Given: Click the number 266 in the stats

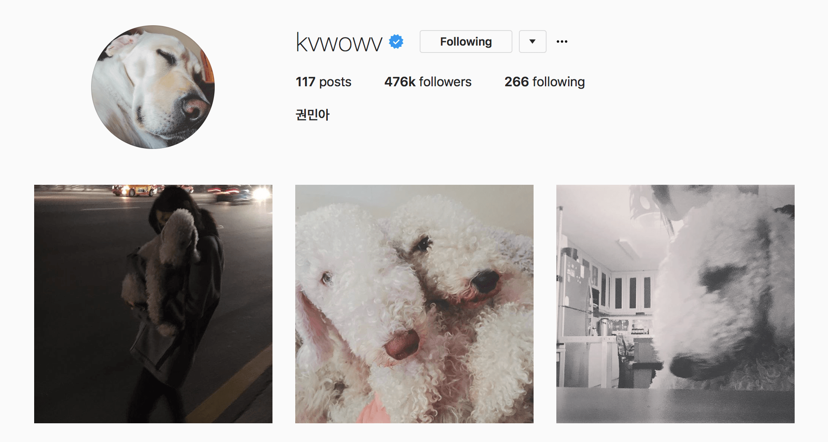Looking at the screenshot, I should pyautogui.click(x=516, y=82).
